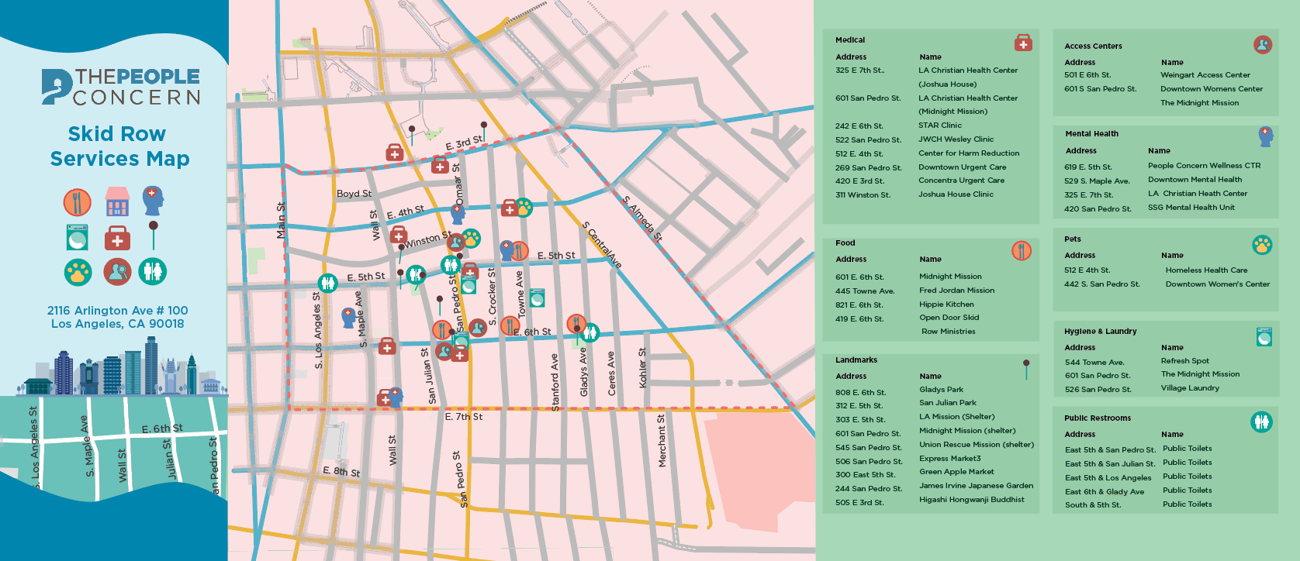Select "Union Rescue Mission (shelter)" entry
Screen dimensions: 1300x561
click(x=977, y=445)
